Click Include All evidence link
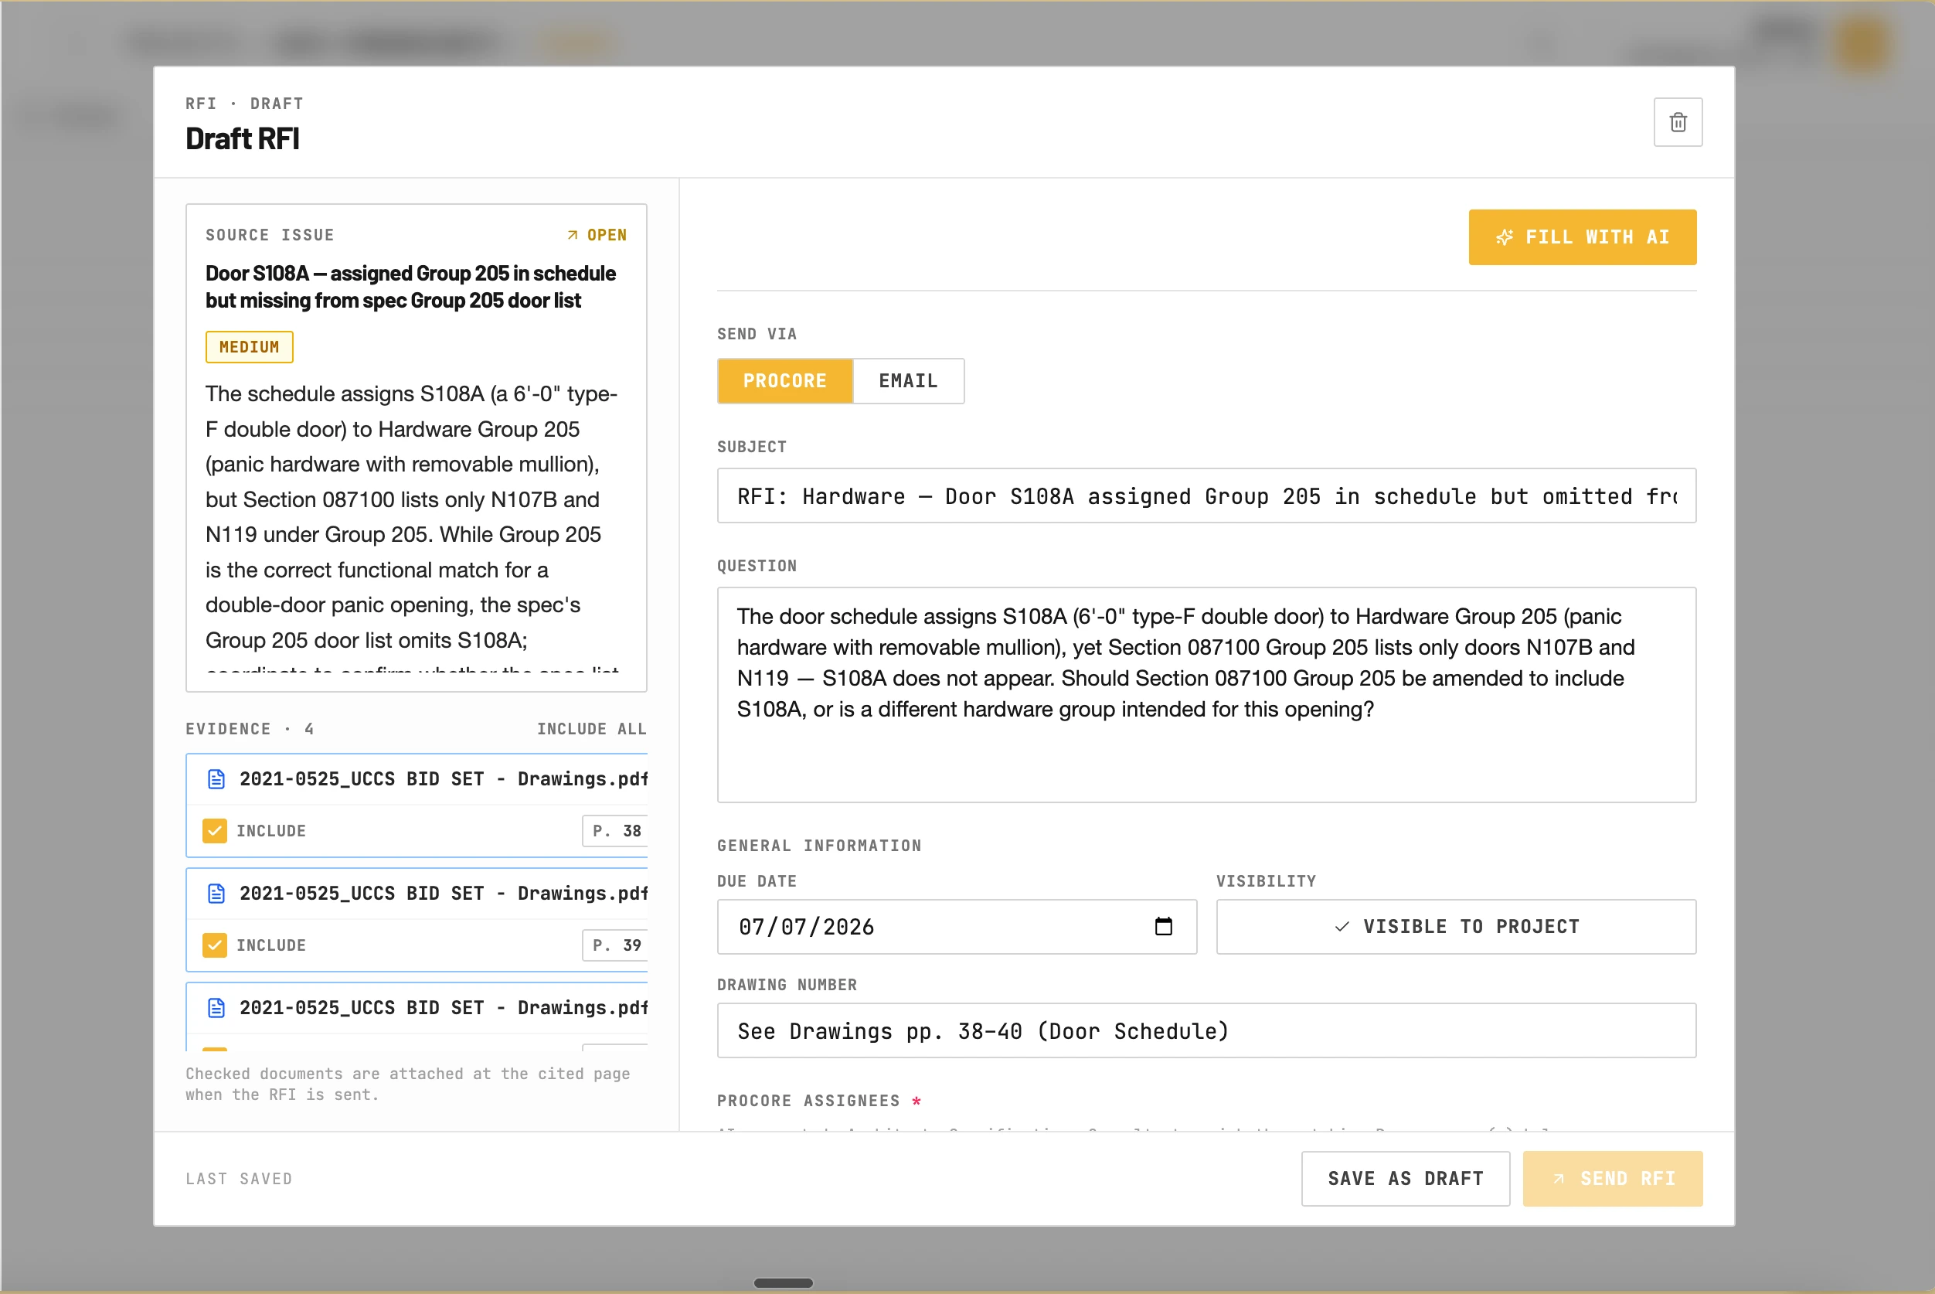1935x1294 pixels. pyautogui.click(x=591, y=729)
